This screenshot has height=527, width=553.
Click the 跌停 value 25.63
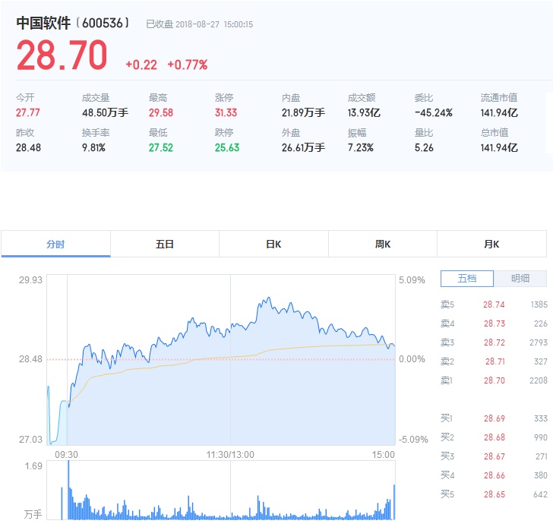pos(227,148)
